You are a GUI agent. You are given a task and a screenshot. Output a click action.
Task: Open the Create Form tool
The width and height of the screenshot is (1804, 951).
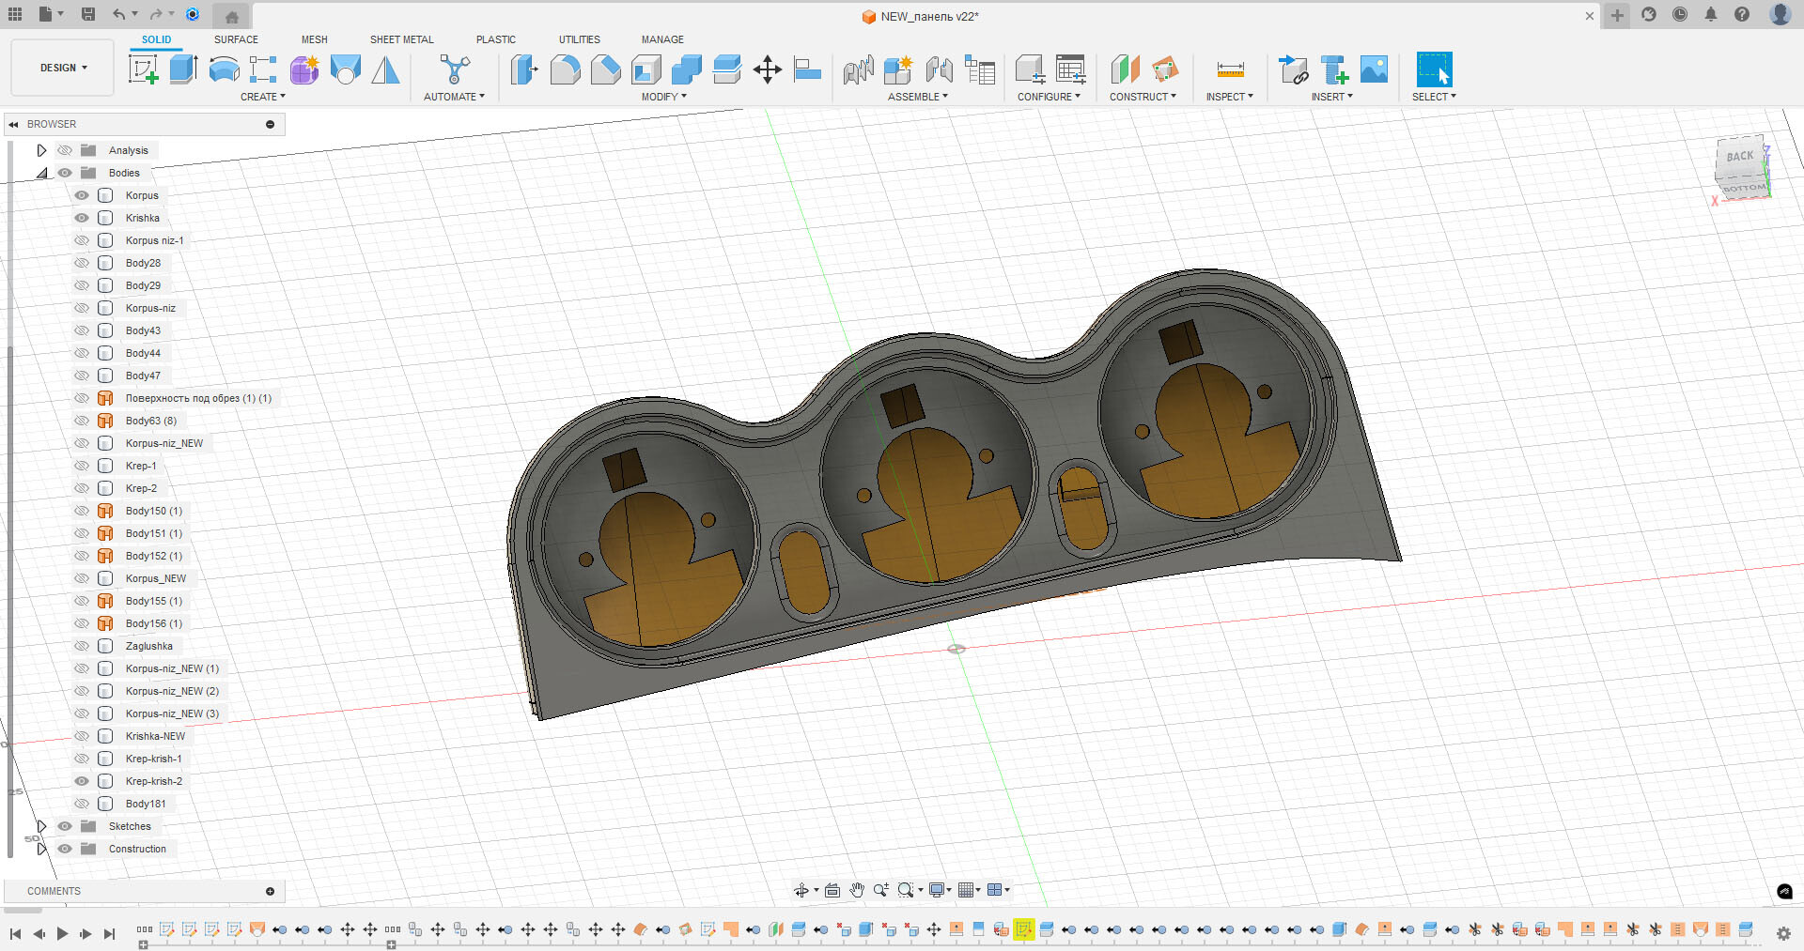click(304, 69)
